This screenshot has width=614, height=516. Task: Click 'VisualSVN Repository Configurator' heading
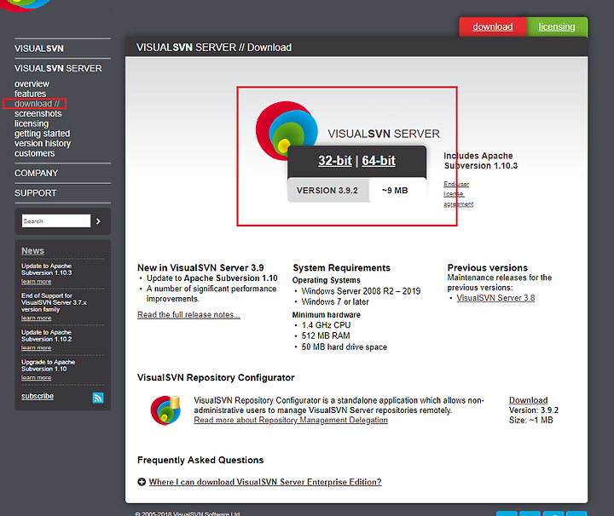click(216, 377)
